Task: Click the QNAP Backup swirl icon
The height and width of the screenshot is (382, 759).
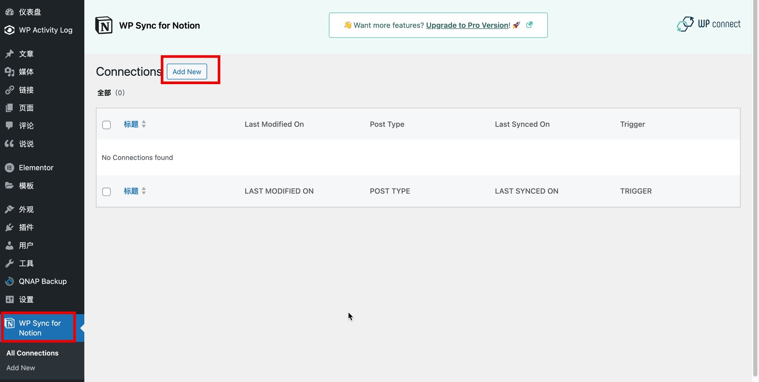Action: (9, 281)
